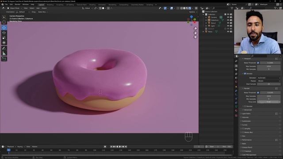The width and height of the screenshot is (283, 159).
Task: Select the Transform tool in the toolbar
Action: 4,43
